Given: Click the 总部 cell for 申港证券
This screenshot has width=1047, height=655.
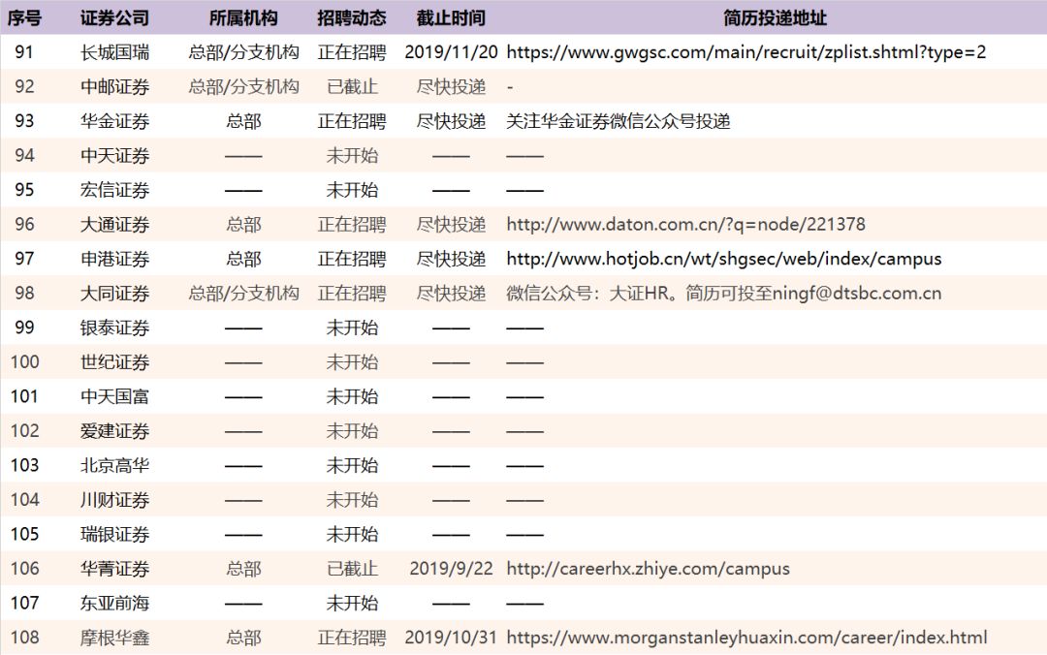Looking at the screenshot, I should 243,259.
